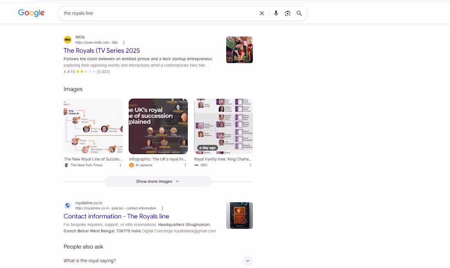Open three-dot menu for New York Times image
The height and width of the screenshot is (268, 450).
(121, 165)
